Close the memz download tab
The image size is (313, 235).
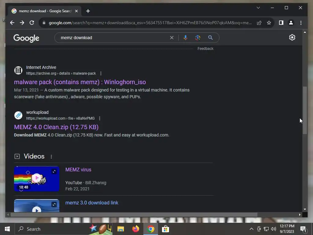[76, 11]
